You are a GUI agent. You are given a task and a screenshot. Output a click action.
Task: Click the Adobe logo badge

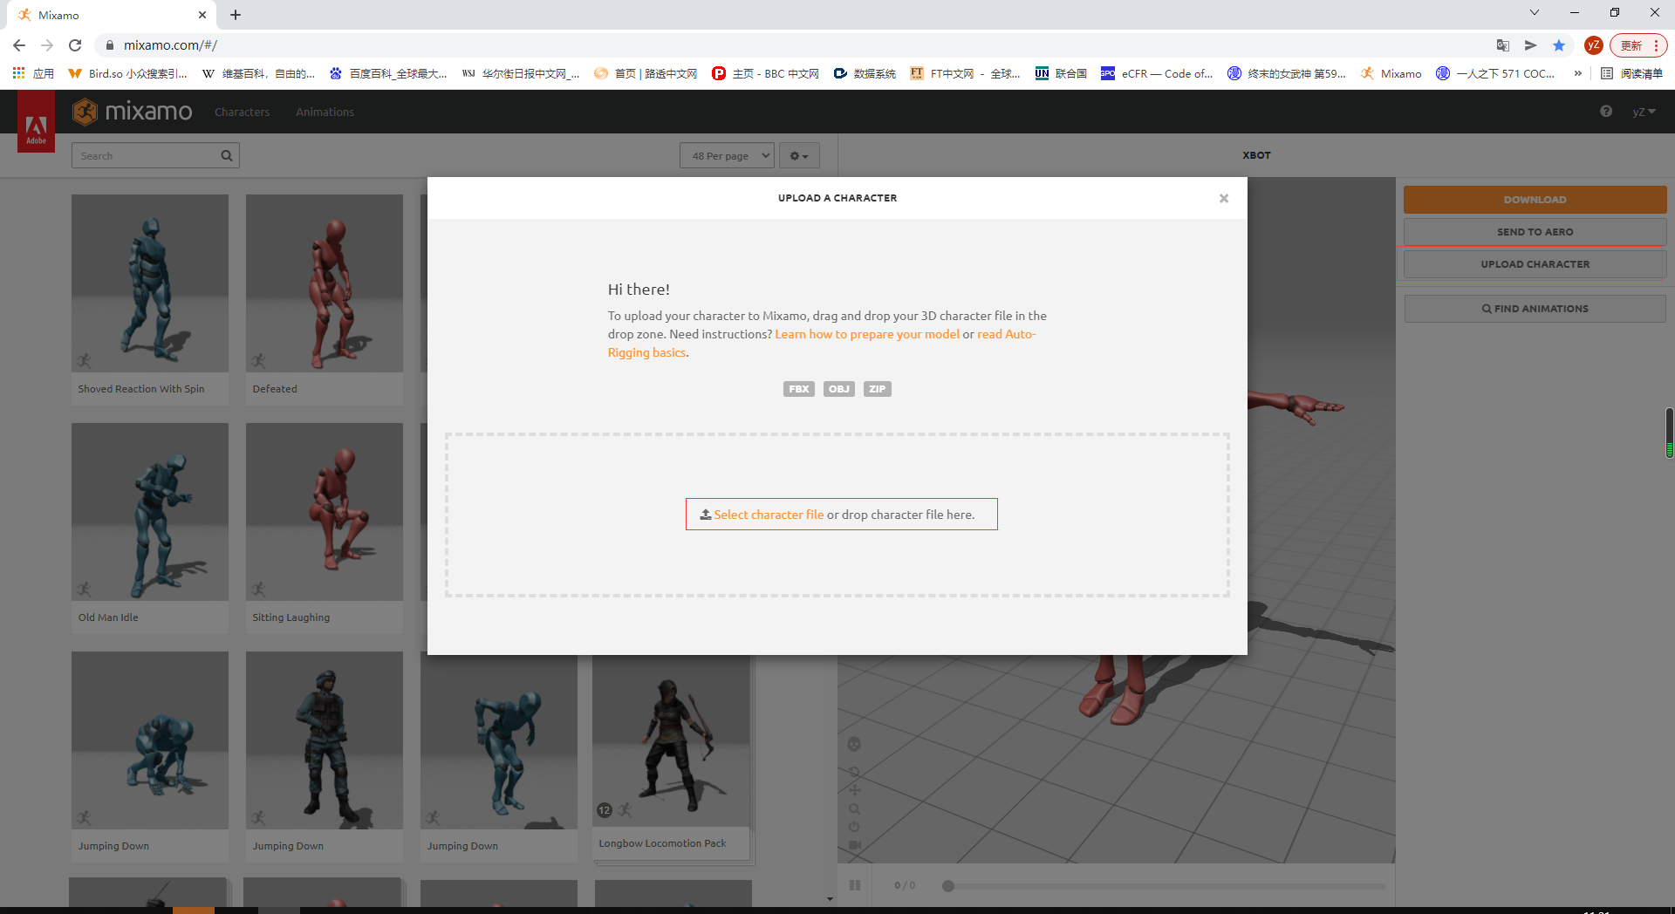click(36, 122)
